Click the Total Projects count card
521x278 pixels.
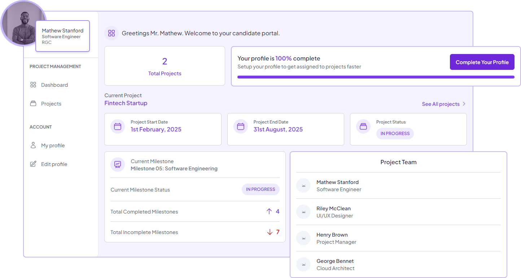pos(165,66)
